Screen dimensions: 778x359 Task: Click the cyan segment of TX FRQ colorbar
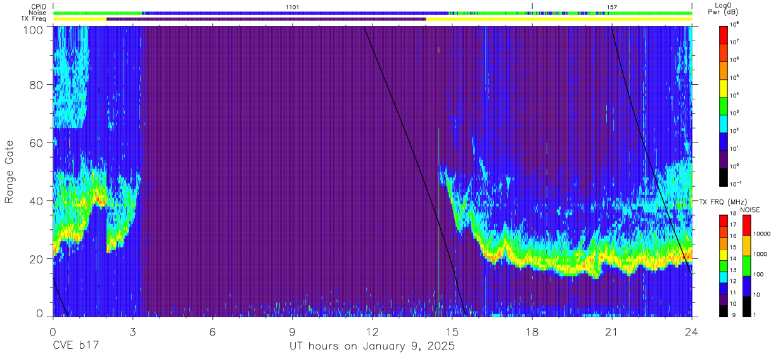(724, 277)
